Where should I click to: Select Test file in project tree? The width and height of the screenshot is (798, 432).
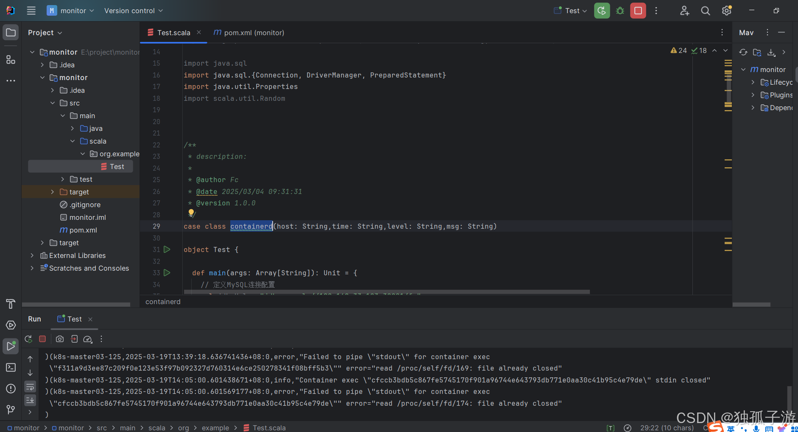click(x=81, y=166)
